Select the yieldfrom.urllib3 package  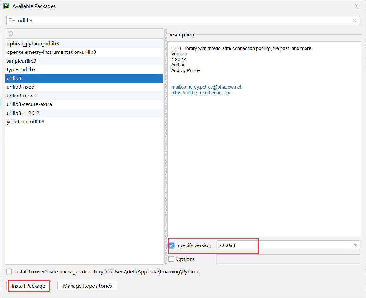[x=26, y=121]
